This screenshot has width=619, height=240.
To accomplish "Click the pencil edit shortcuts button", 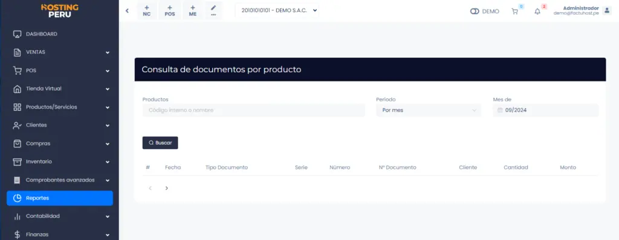I will point(213,11).
